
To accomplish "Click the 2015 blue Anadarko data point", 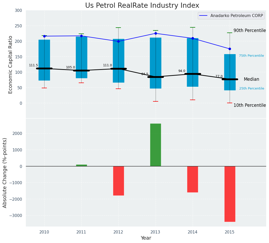I will (x=230, y=49).
